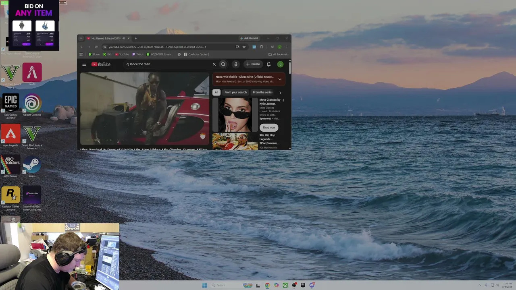Open the YouTube account avatar menu
The image size is (516, 290).
pyautogui.click(x=280, y=64)
